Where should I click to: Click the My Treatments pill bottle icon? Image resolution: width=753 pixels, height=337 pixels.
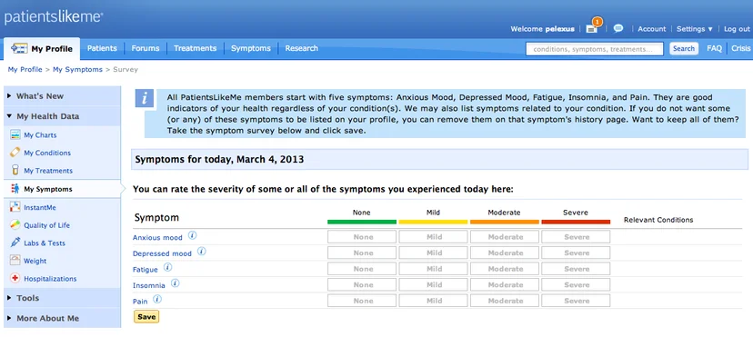tap(15, 170)
